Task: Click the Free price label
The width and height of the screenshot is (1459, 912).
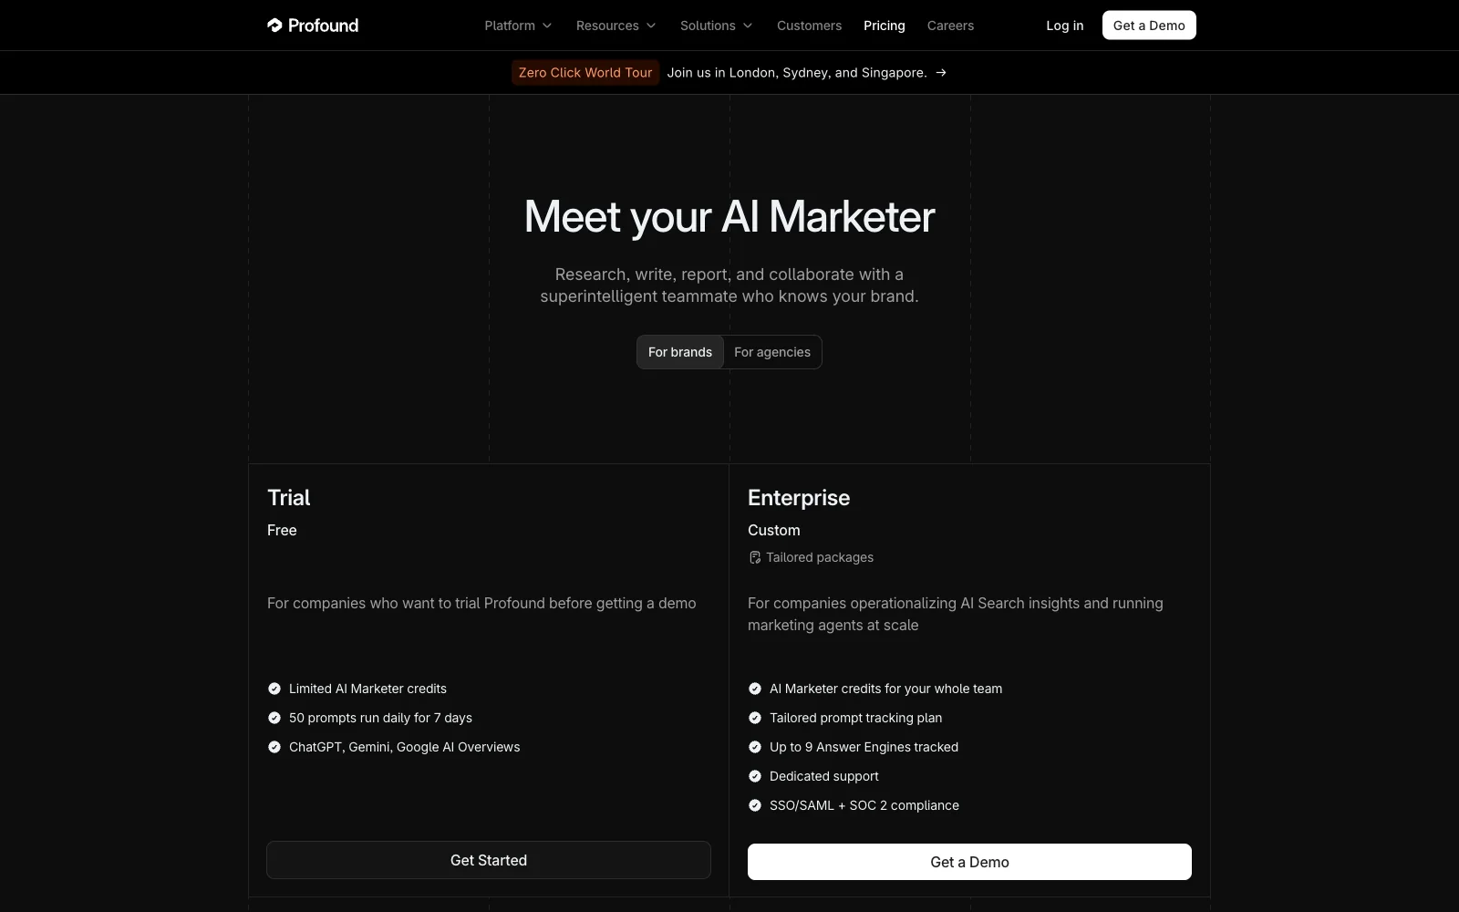Action: (x=282, y=530)
